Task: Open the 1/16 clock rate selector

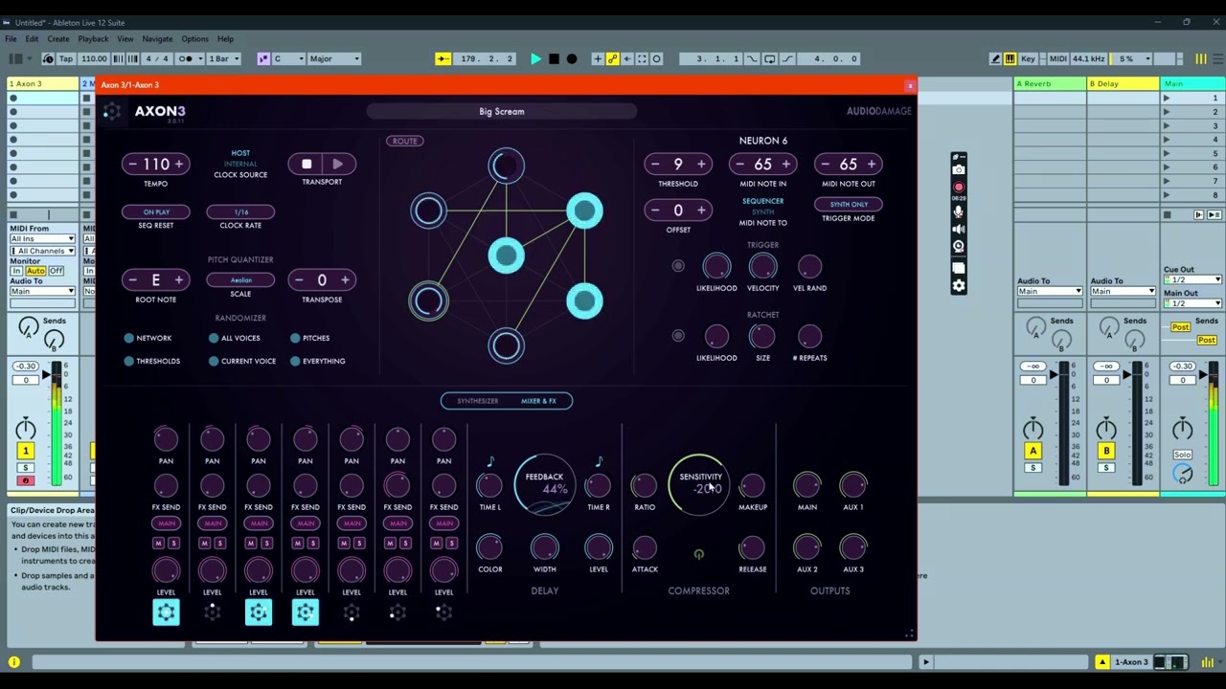Action: 240,211
